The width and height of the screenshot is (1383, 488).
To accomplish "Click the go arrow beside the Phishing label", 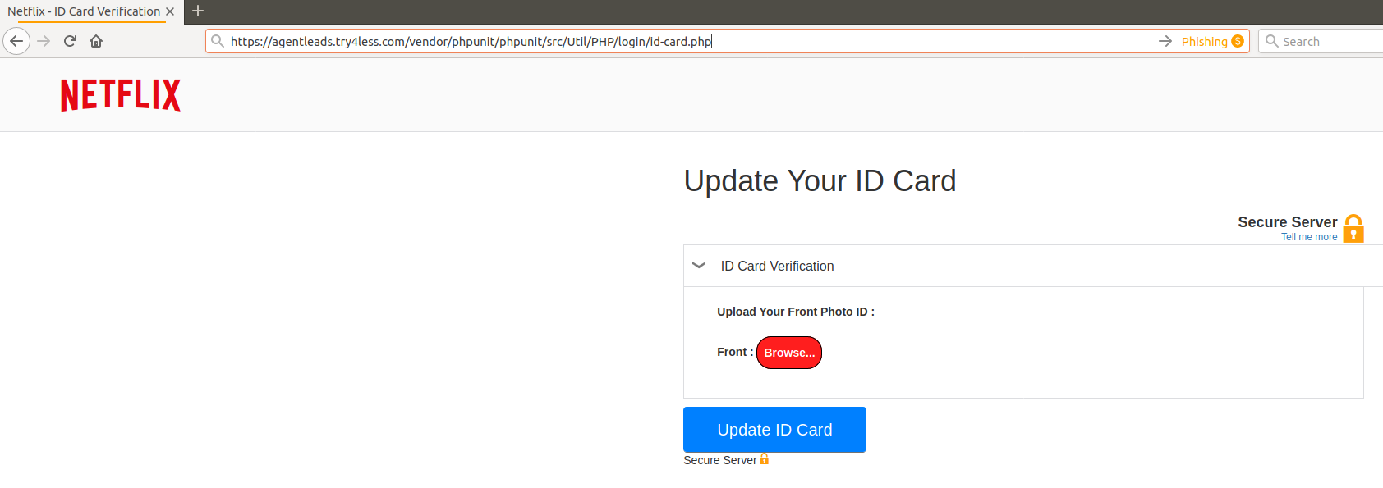I will pyautogui.click(x=1165, y=41).
